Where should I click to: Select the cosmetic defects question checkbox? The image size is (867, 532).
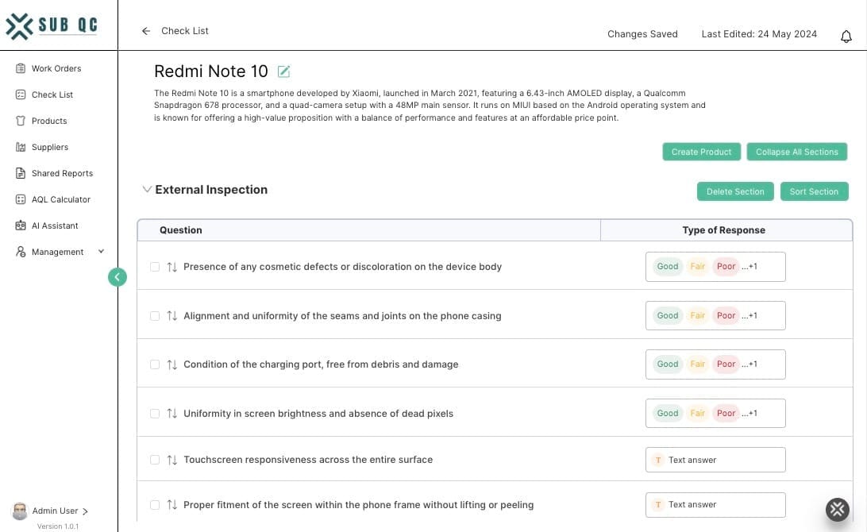pos(155,267)
